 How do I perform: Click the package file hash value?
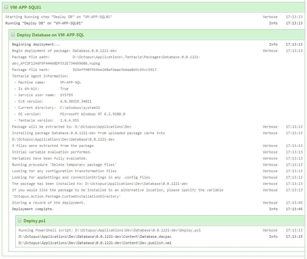(114, 70)
